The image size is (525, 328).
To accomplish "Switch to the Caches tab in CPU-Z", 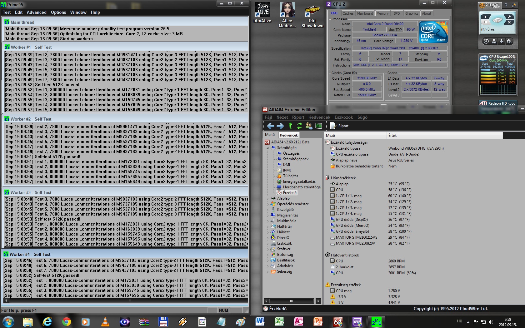I will coord(348,13).
